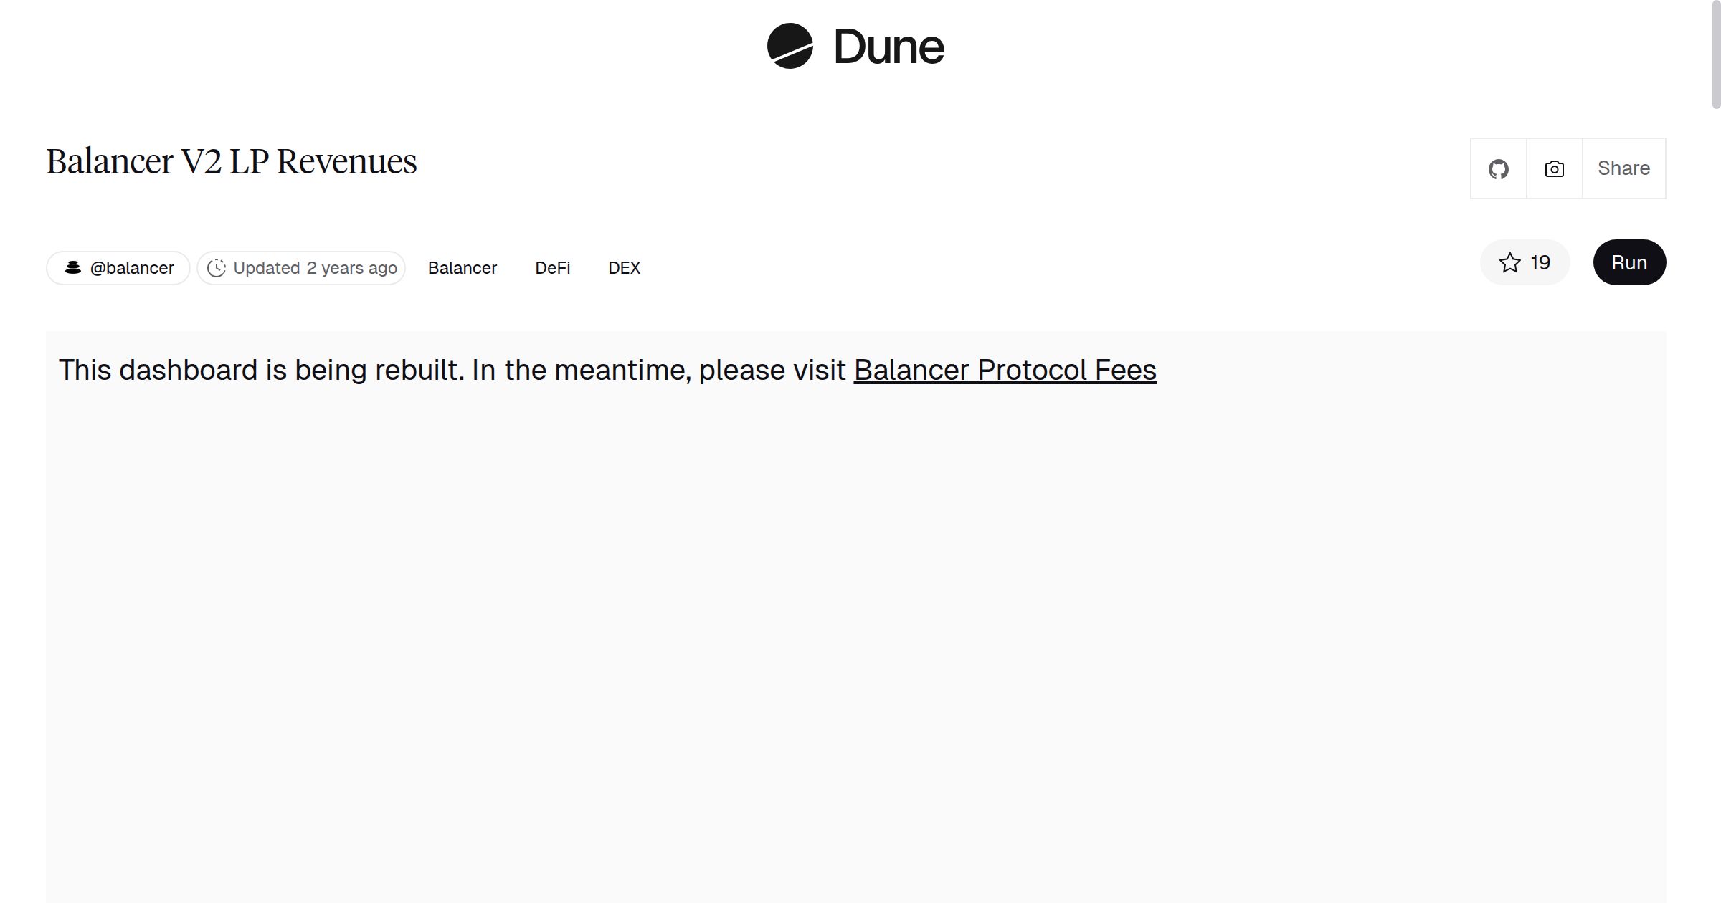This screenshot has width=1721, height=903.
Task: Click the clock icon beside Updated 2 years ago
Action: coord(217,267)
